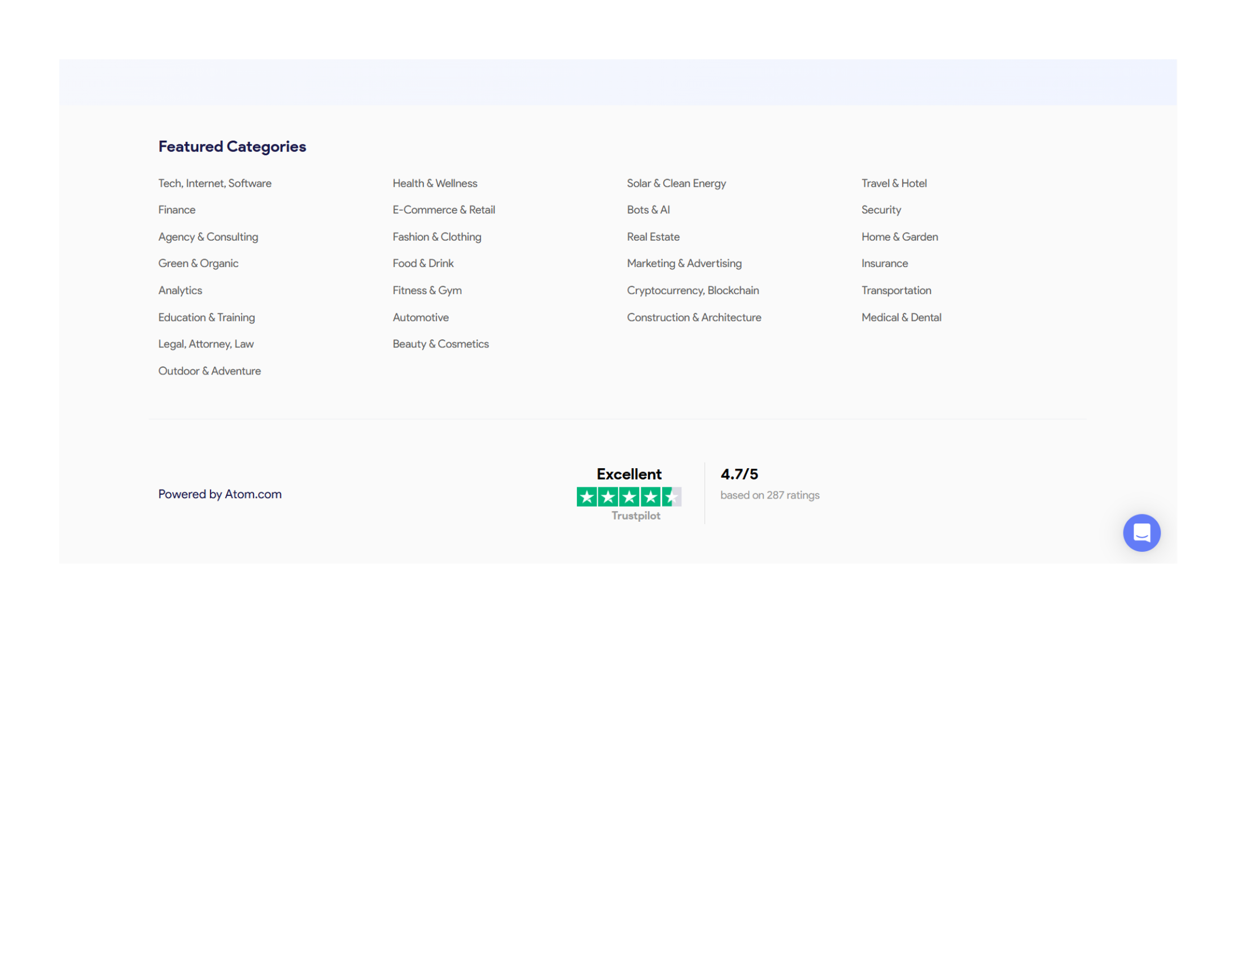Screen dimensions: 1242x960
Task: Select Medical & Dental link
Action: (901, 317)
